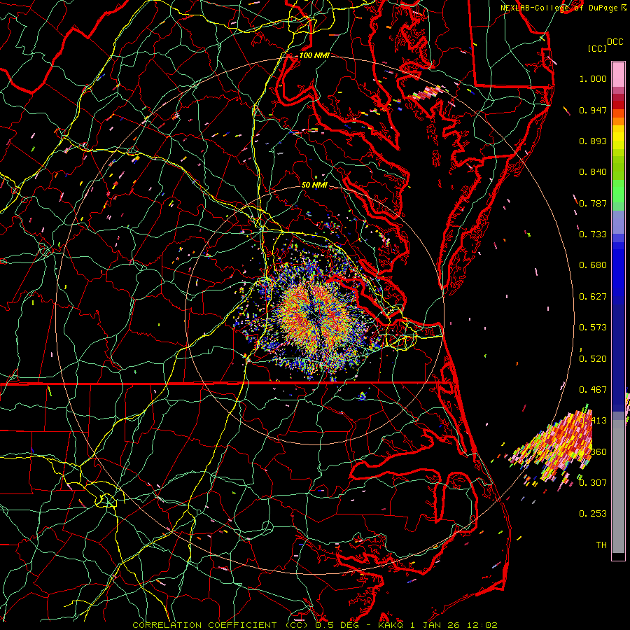Pick the bright green segment of the color scale
The width and height of the screenshot is (630, 630).
(618, 191)
